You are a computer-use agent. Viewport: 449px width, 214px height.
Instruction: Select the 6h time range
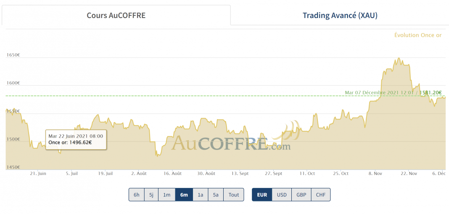(137, 195)
